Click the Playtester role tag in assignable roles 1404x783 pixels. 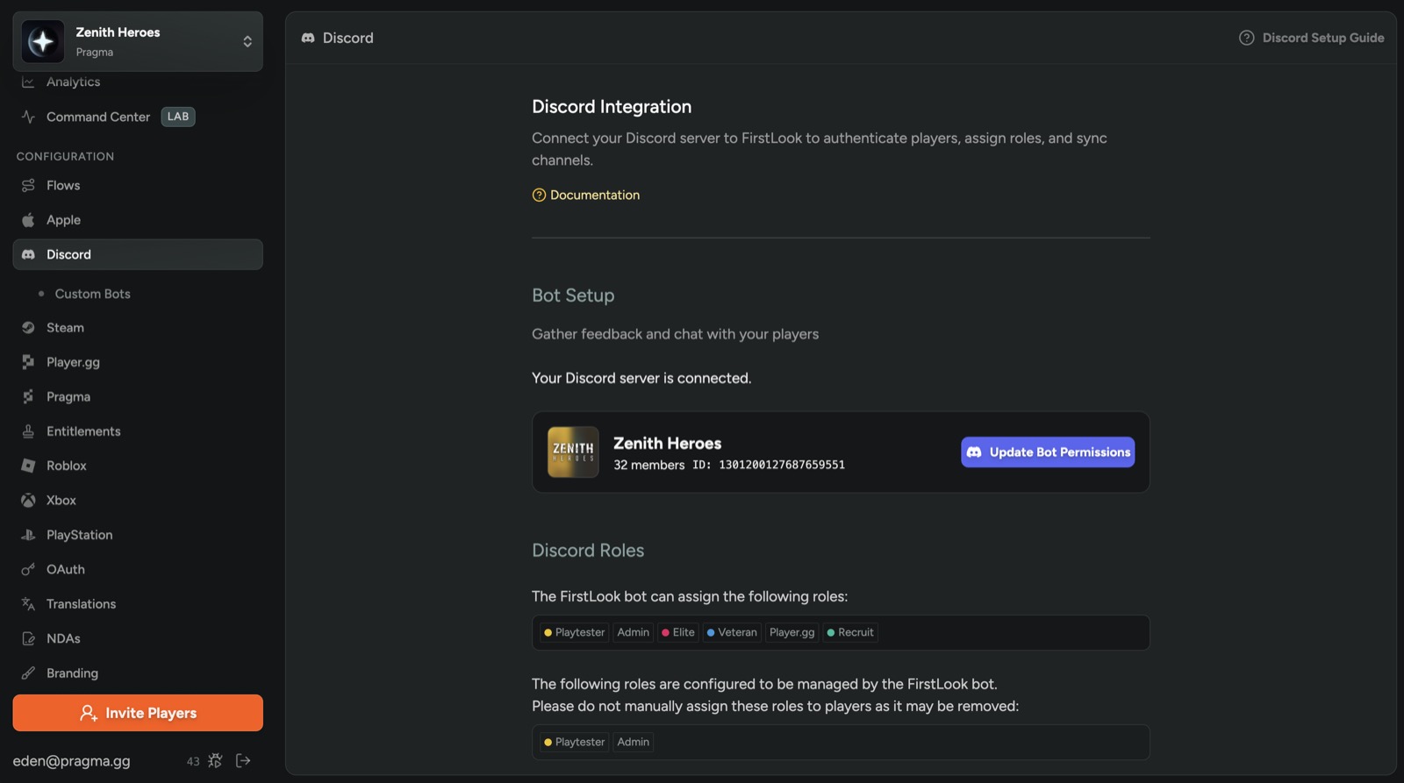574,632
